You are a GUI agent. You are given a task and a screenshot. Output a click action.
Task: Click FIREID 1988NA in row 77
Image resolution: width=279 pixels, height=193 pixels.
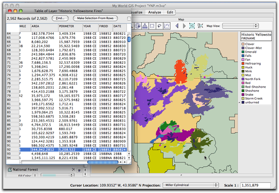tap(106, 88)
